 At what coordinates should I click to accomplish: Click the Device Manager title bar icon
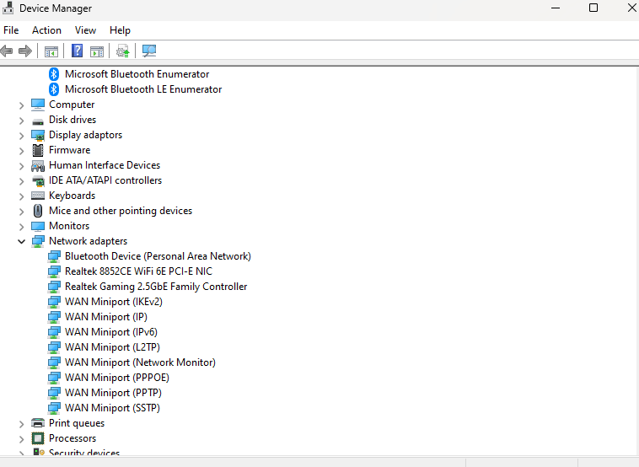point(8,8)
